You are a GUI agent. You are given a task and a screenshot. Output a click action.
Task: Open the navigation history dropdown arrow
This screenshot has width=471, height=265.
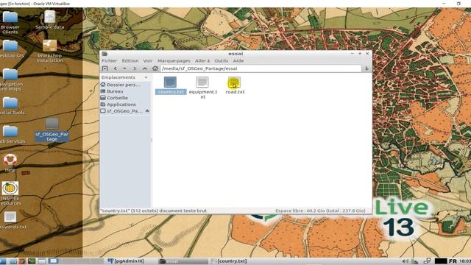(x=124, y=68)
